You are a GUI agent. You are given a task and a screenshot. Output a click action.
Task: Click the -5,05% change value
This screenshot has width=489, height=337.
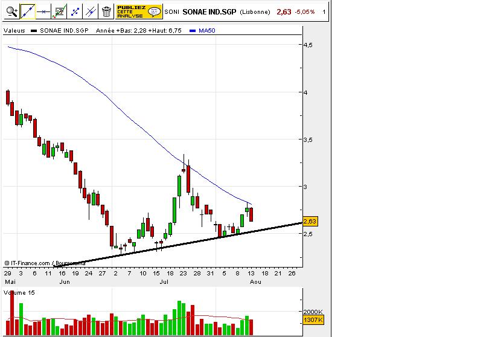(x=305, y=12)
